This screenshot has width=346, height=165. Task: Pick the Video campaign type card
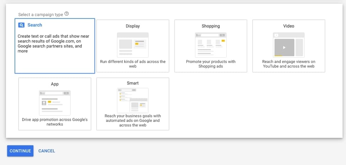[288, 46]
